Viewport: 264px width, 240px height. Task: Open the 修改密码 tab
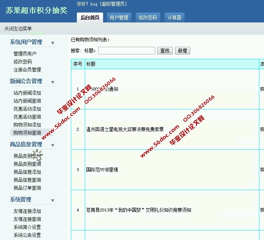[148, 17]
